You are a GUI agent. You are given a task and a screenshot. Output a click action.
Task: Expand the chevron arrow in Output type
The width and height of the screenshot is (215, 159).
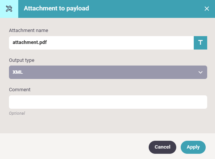point(200,72)
